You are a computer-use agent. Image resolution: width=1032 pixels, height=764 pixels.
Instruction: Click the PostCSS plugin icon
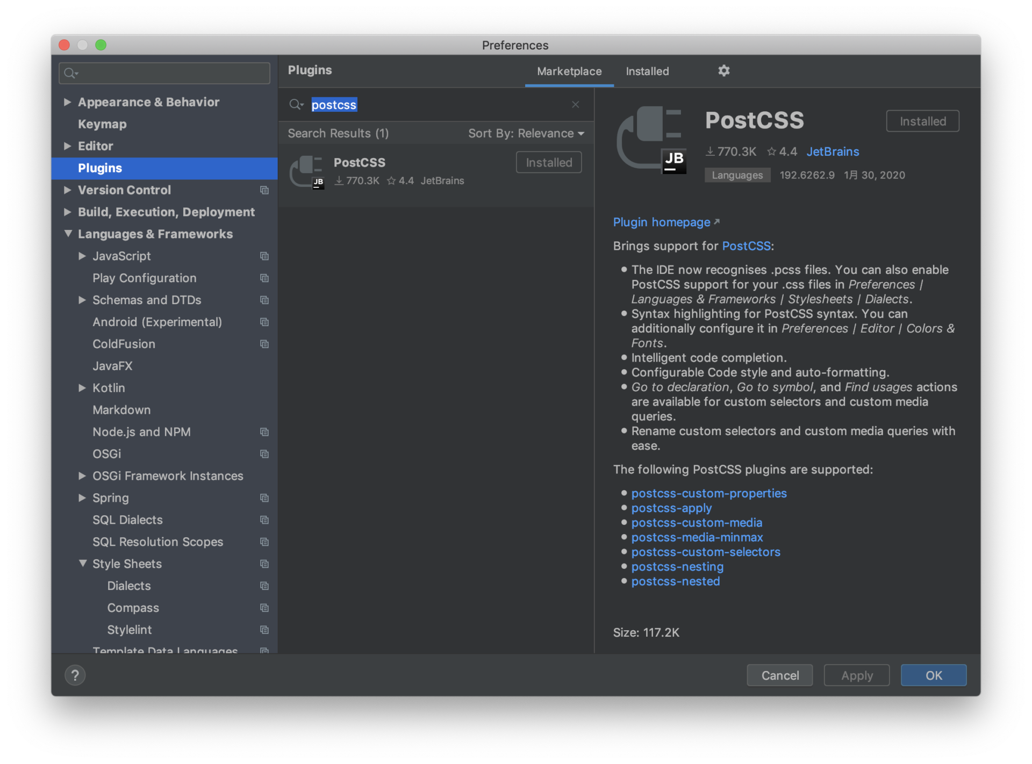310,170
